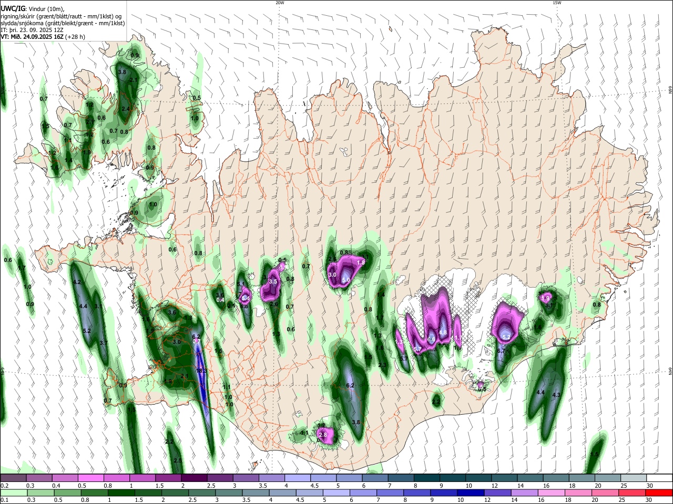Click the 4.8 snow value on the glacier

(443, 332)
